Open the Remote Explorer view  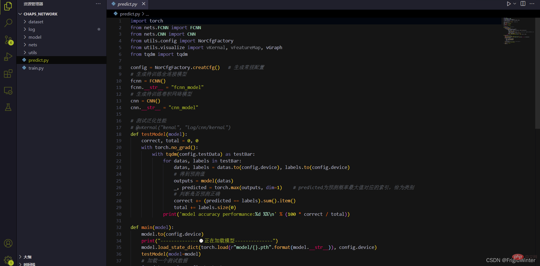tap(8, 91)
